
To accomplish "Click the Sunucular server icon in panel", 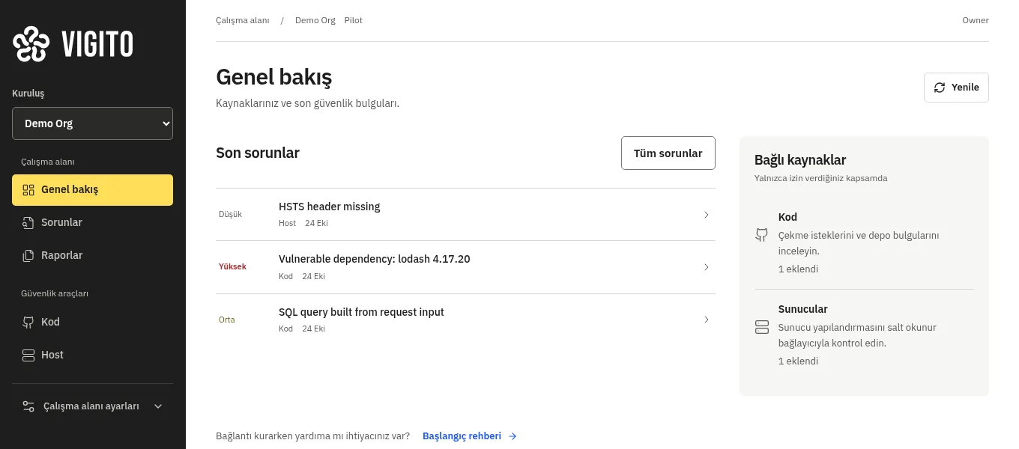I will (762, 327).
